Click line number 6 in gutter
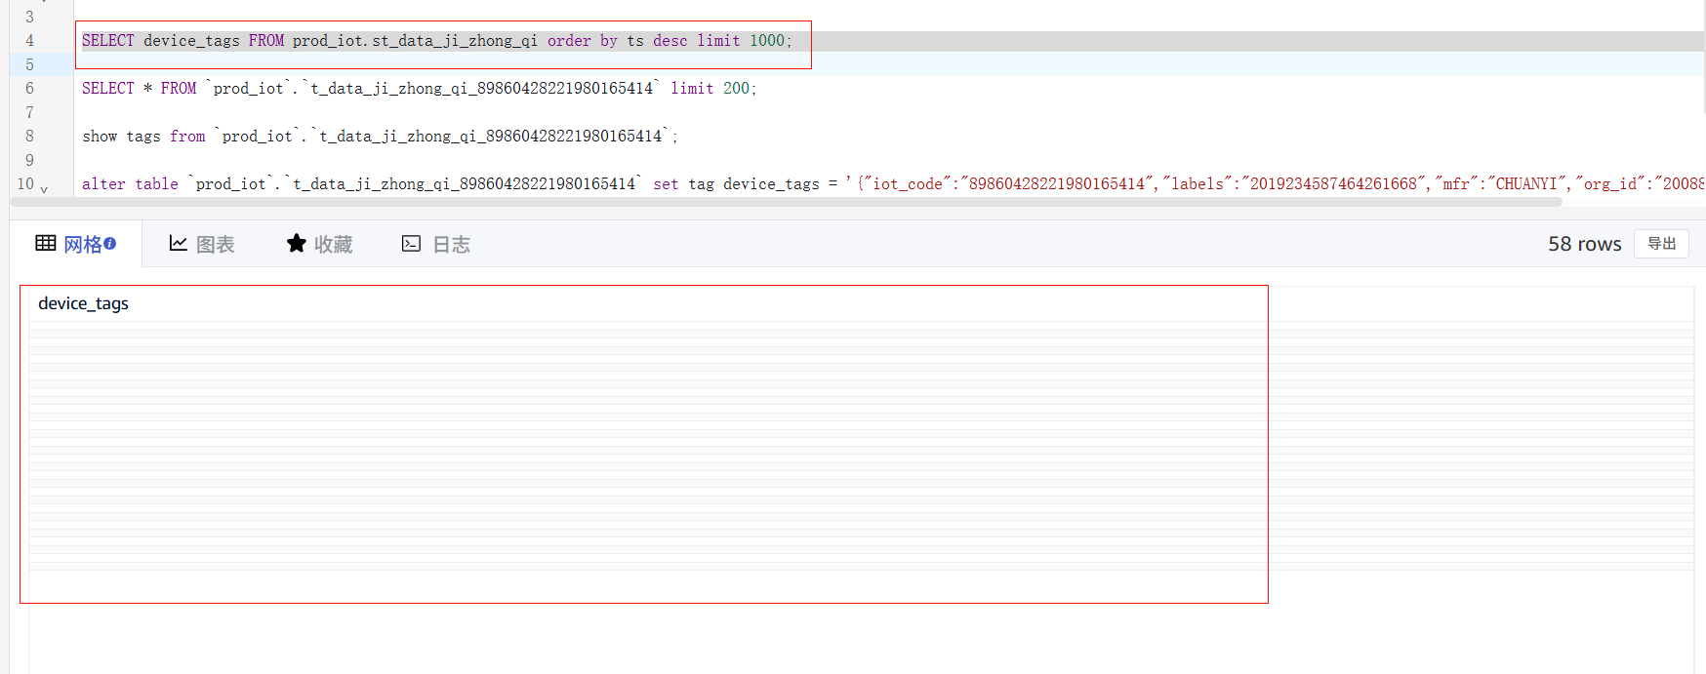The width and height of the screenshot is (1706, 674). click(29, 88)
